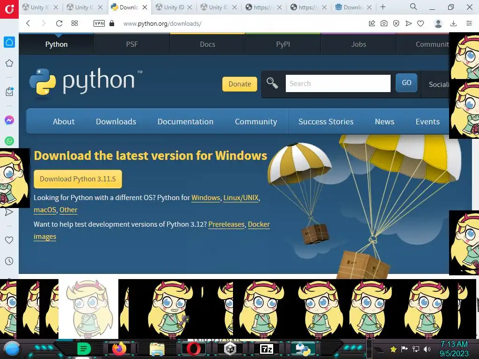This screenshot has height=359, width=479.
Task: Open the Documentation menu
Action: pos(185,122)
